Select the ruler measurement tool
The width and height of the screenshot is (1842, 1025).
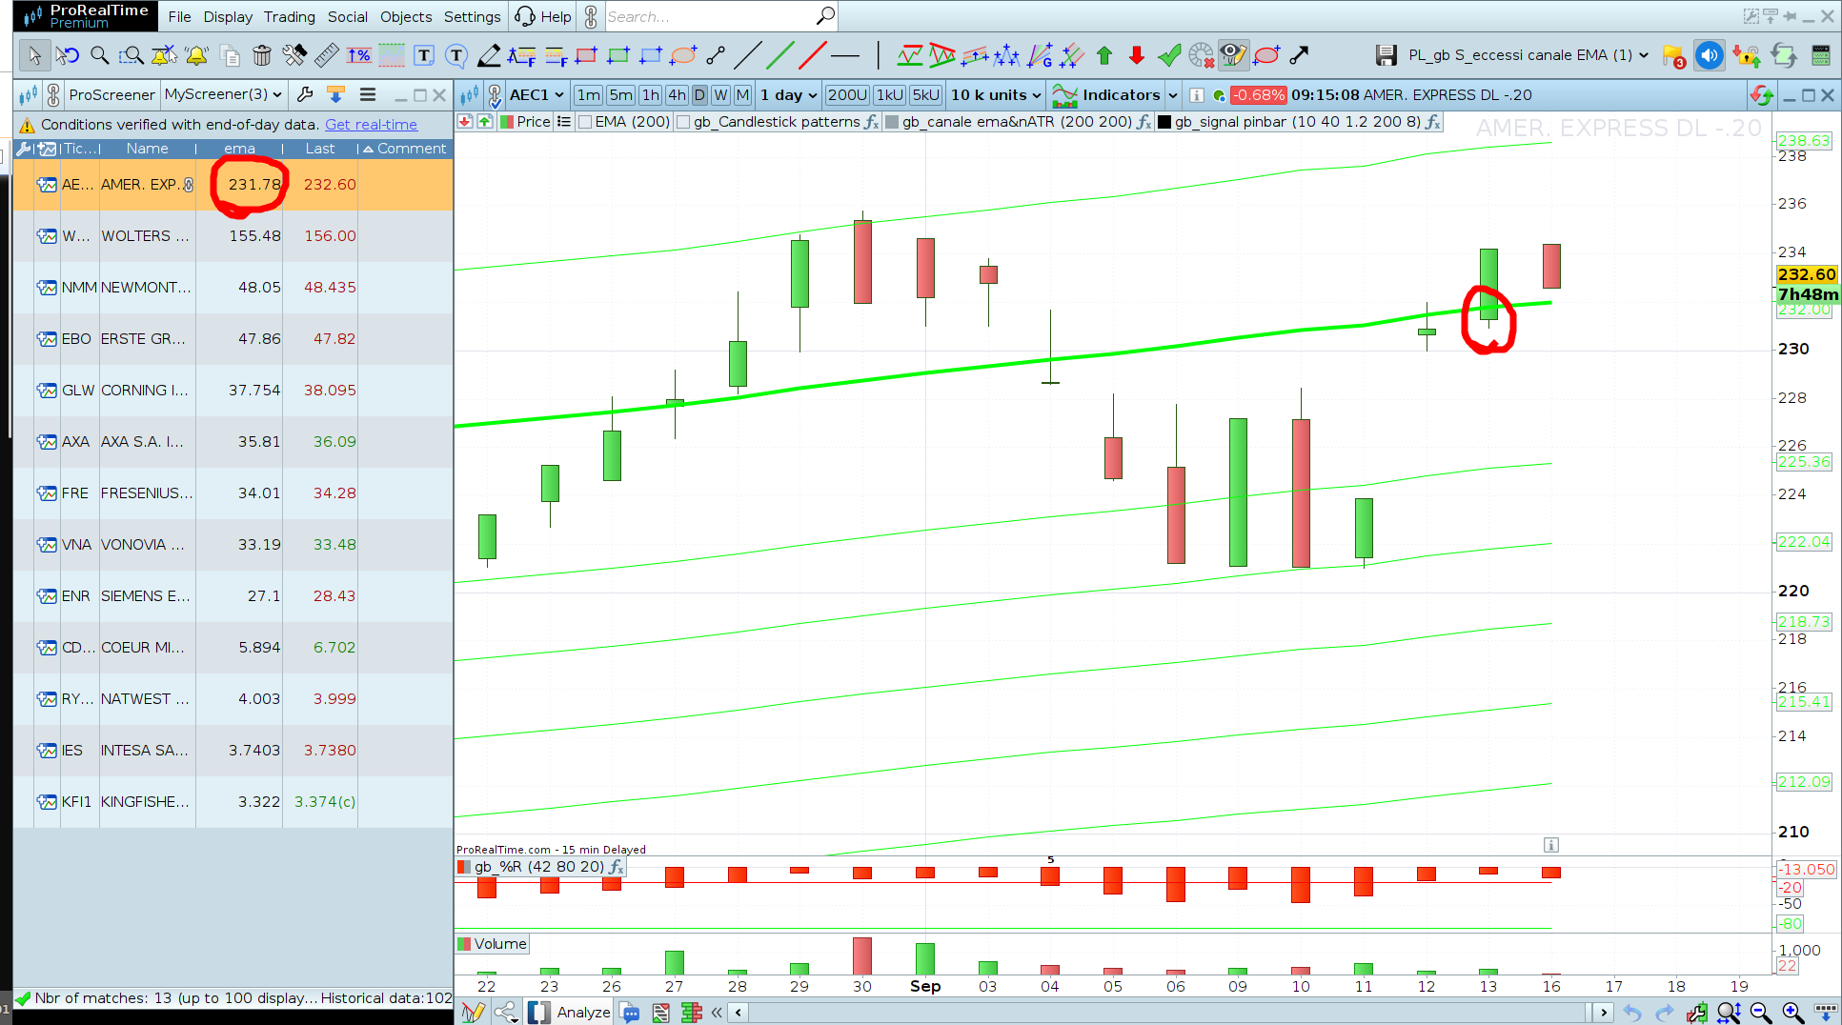click(327, 55)
